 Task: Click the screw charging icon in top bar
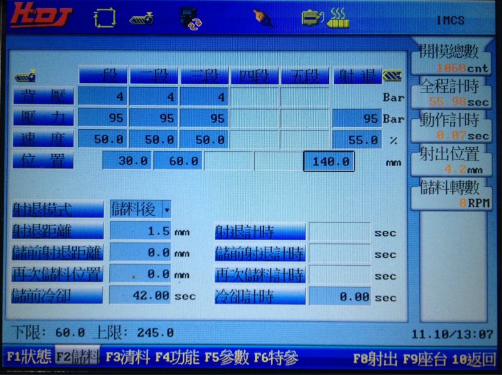click(142, 18)
